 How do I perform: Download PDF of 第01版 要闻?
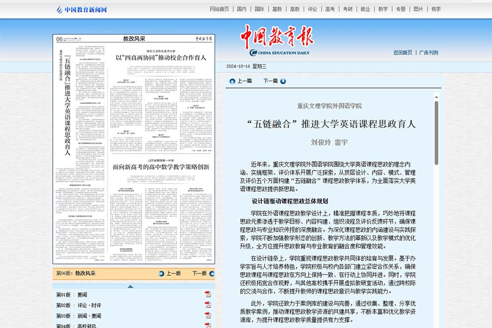coord(208,295)
